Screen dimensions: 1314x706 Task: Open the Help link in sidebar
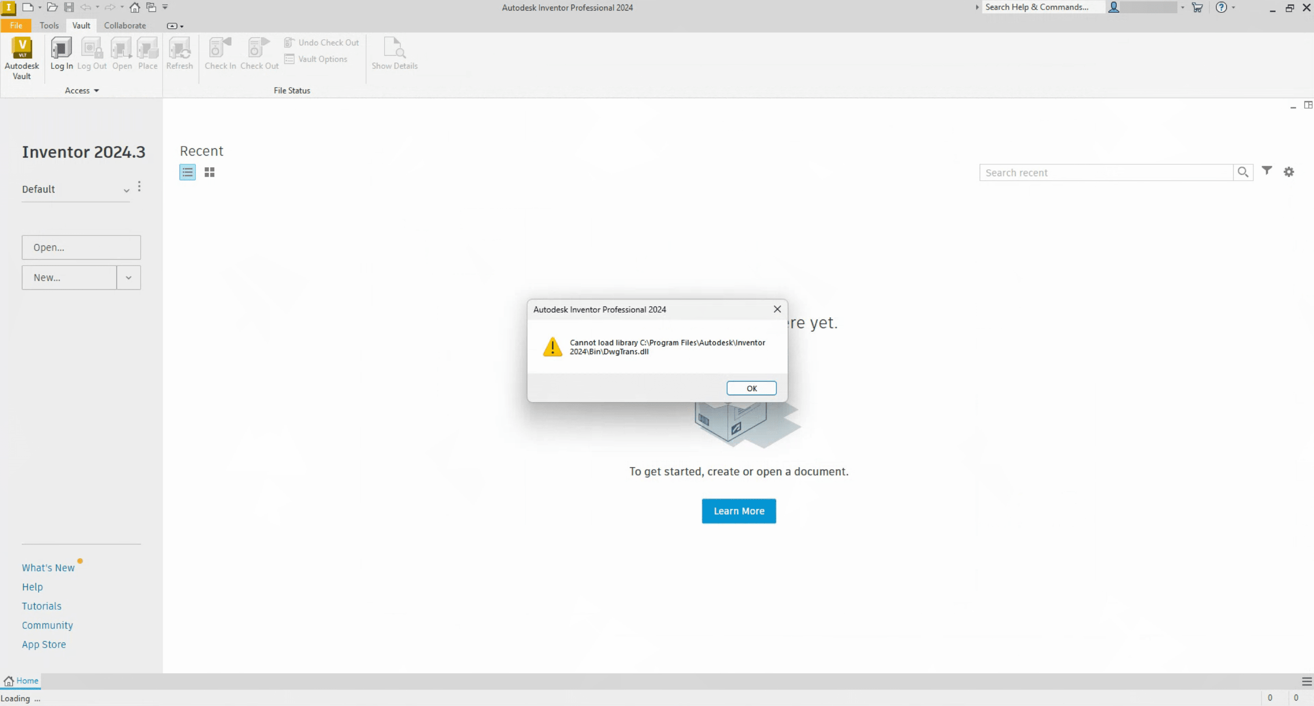[32, 587]
